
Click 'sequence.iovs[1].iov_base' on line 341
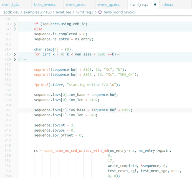click(60, 110)
